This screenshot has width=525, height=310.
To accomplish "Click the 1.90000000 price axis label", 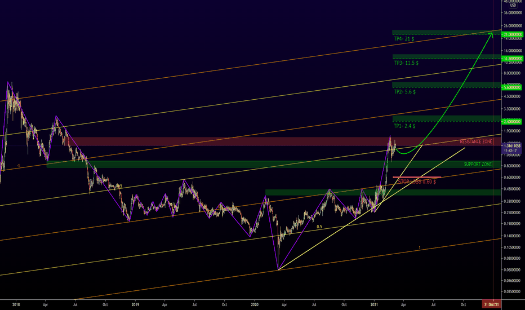I will [x=512, y=131].
